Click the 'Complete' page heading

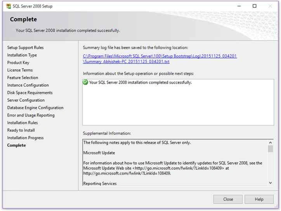coord(23,19)
